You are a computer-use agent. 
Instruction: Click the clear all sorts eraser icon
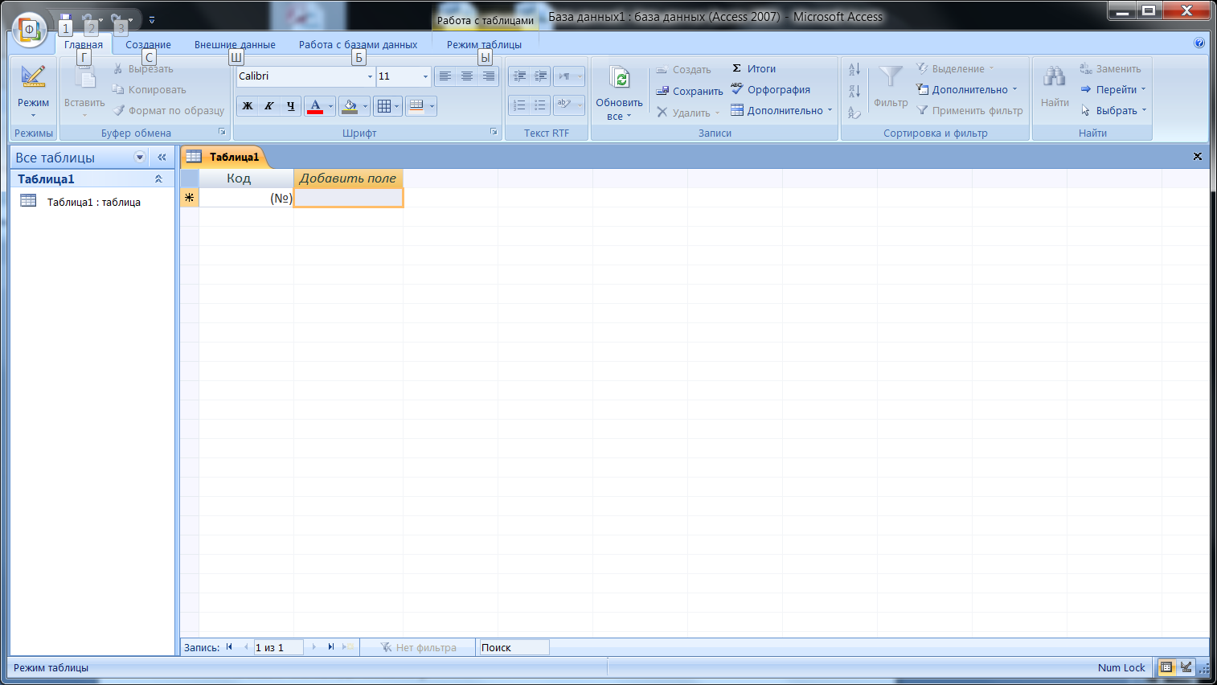coord(854,113)
